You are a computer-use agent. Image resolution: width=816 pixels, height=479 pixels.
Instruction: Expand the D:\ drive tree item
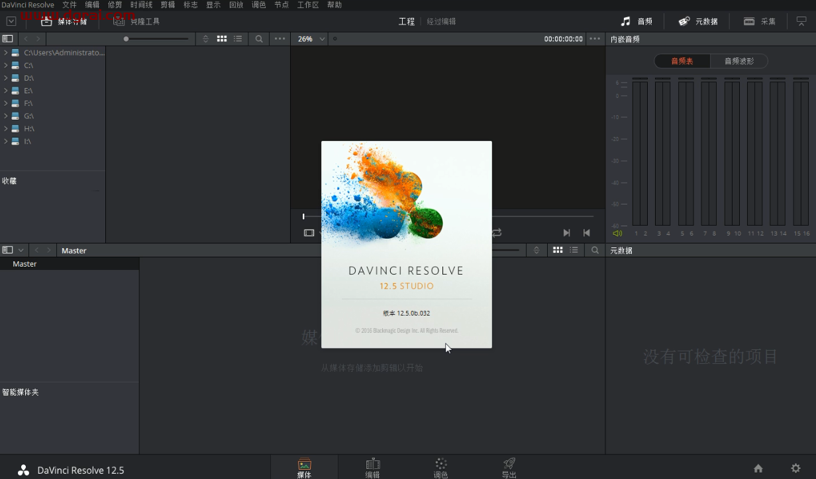(6, 78)
